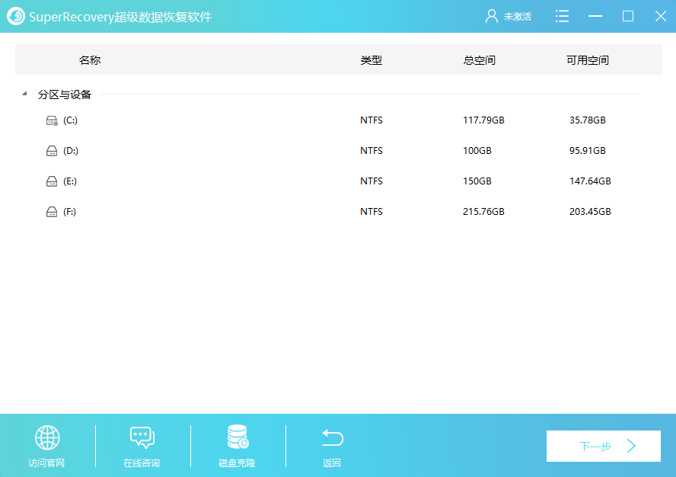This screenshot has width=676, height=477.
Task: Click the 分区与设备 group label
Action: (x=65, y=94)
